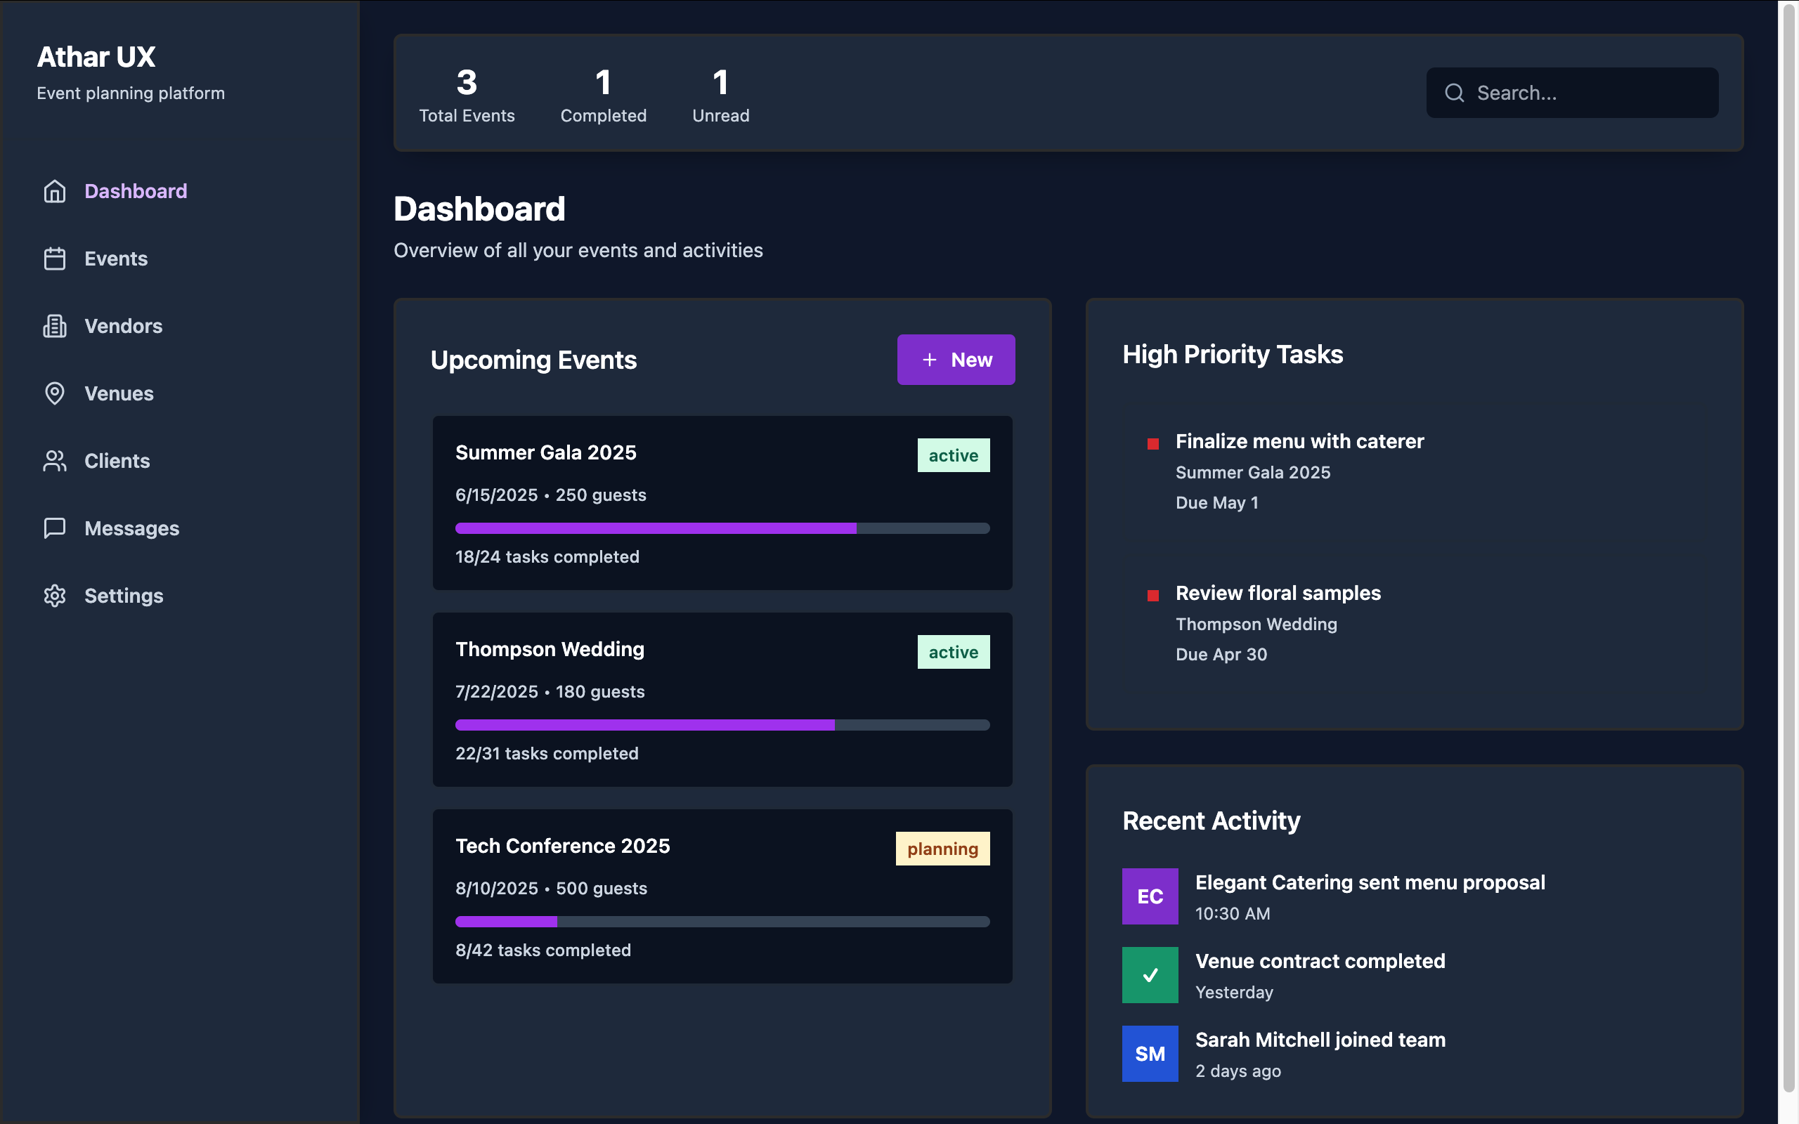Click the Events calendar icon
The width and height of the screenshot is (1799, 1124).
54,259
